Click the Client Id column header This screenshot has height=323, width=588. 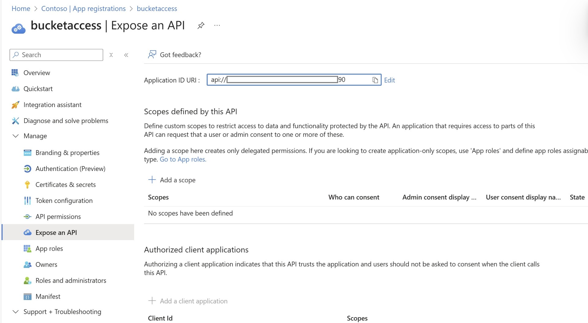coord(160,318)
